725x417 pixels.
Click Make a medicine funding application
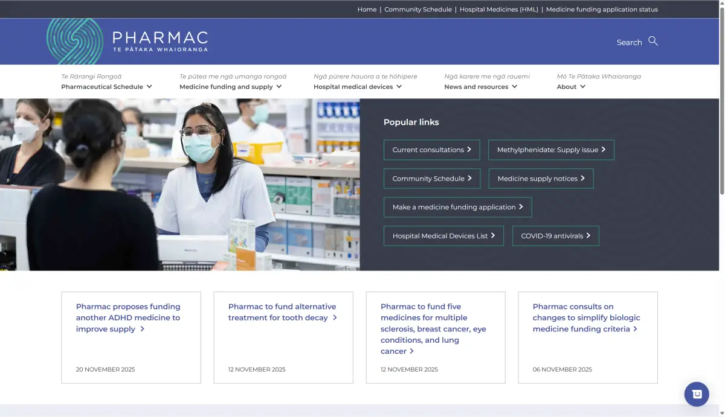(457, 207)
